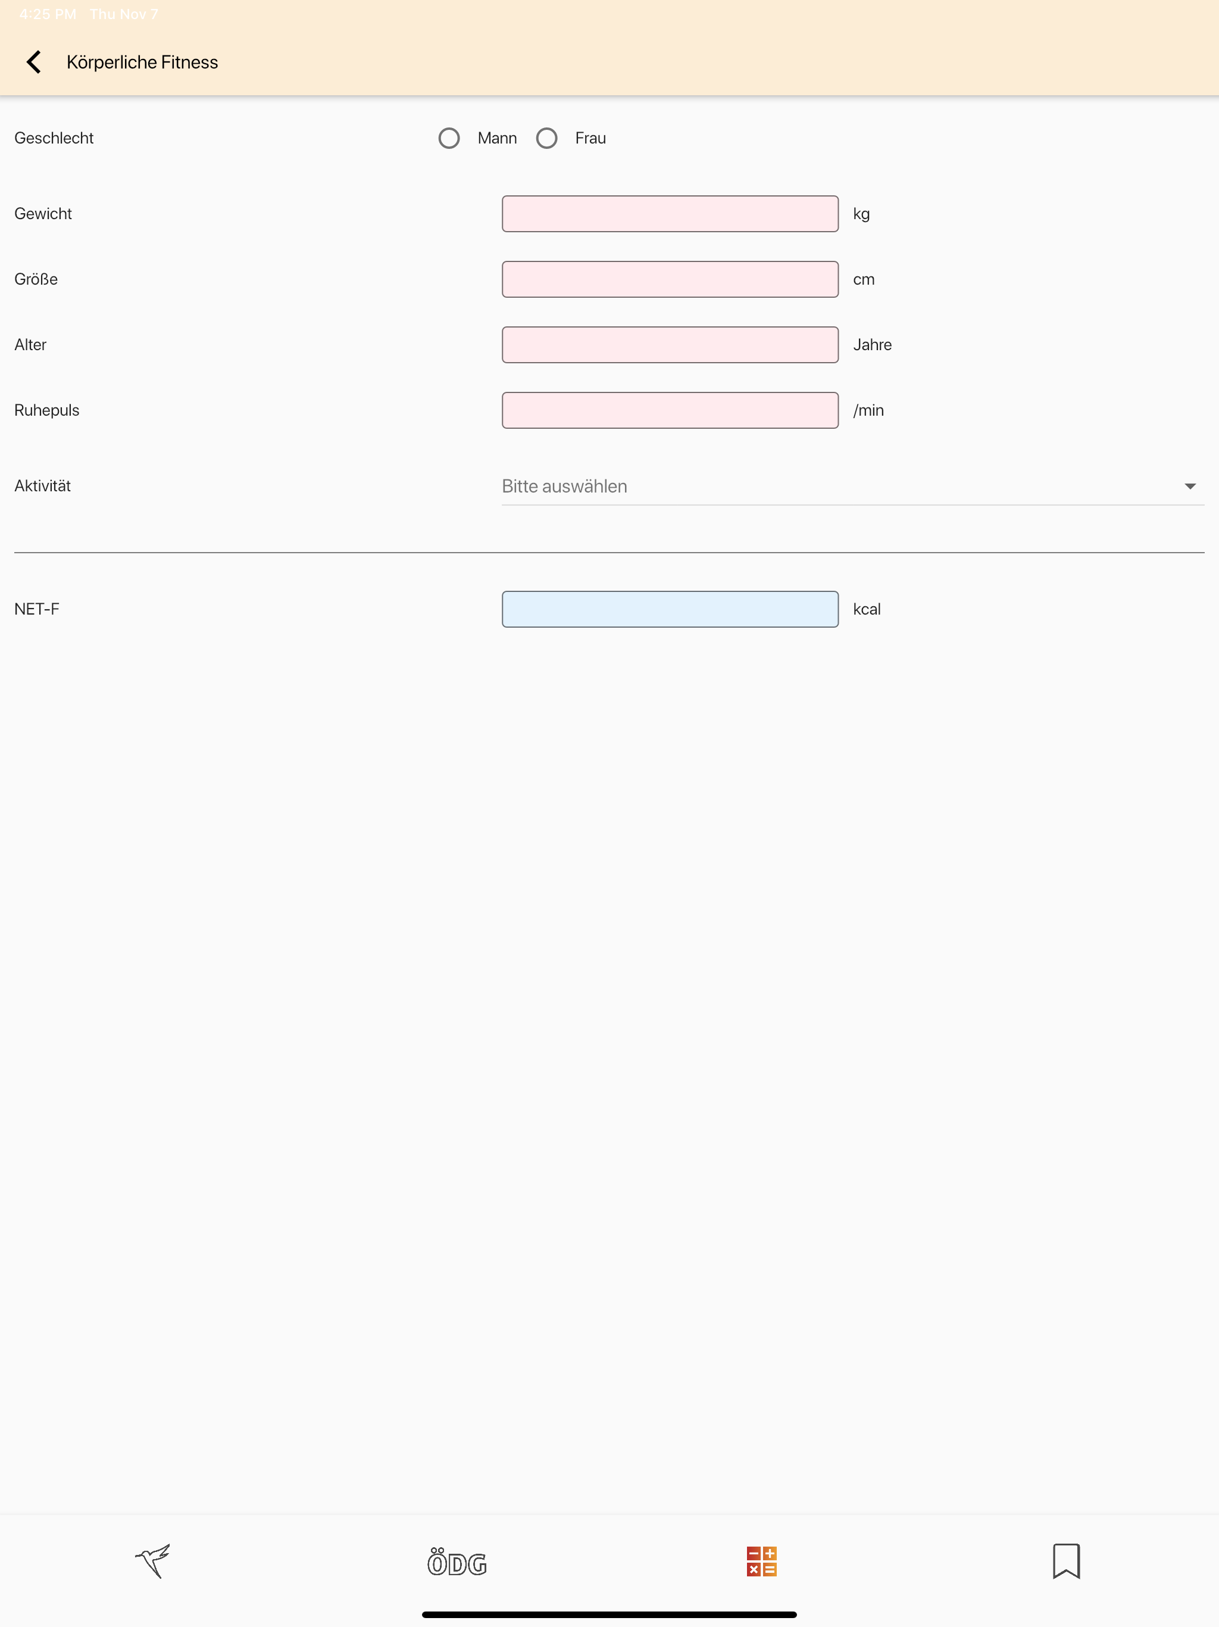Click the 'cm' unit text
Screen dimensions: 1219x1627
click(x=864, y=280)
